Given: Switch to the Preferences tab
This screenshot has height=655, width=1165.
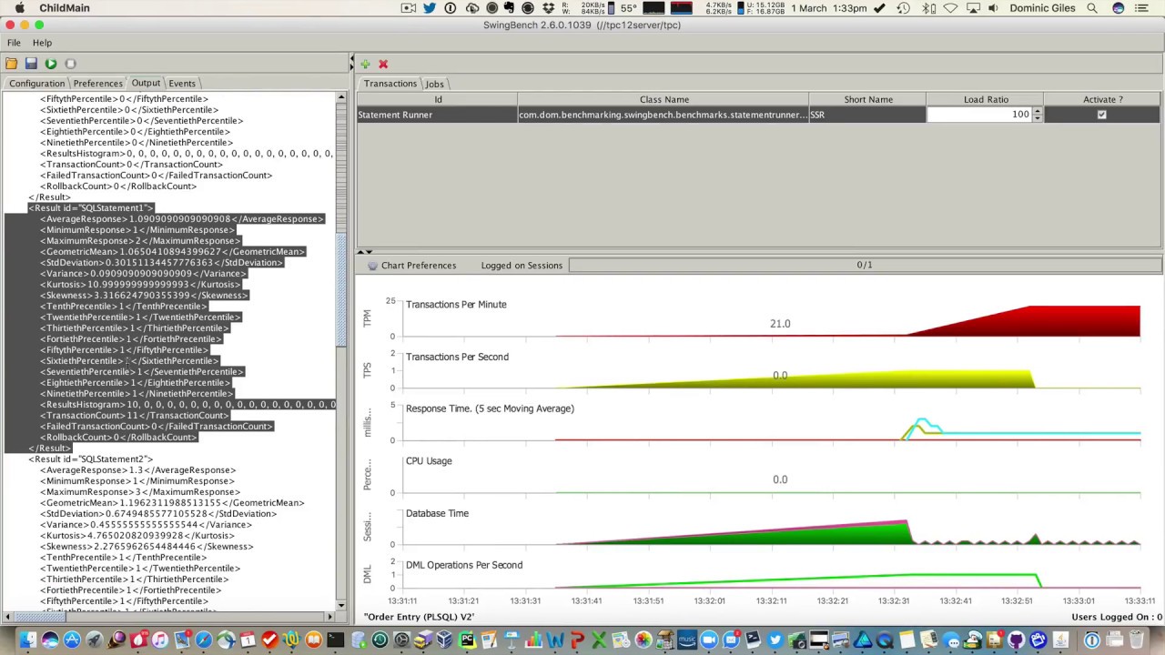Looking at the screenshot, I should pos(97,84).
